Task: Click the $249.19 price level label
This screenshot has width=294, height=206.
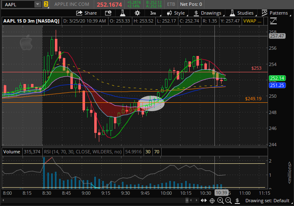Action: pos(253,99)
